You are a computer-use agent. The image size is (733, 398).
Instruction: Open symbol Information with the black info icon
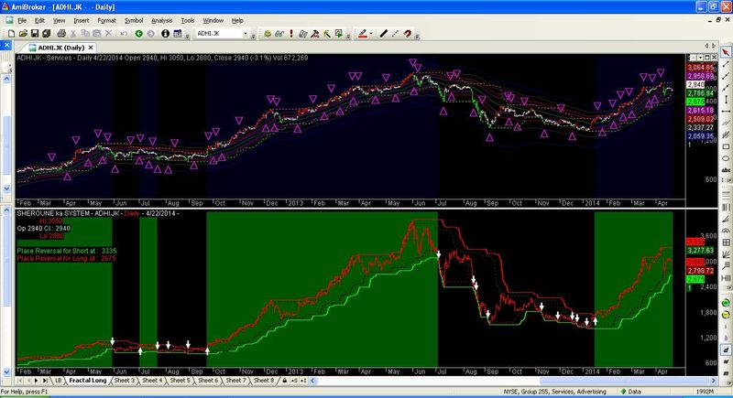pos(165,34)
